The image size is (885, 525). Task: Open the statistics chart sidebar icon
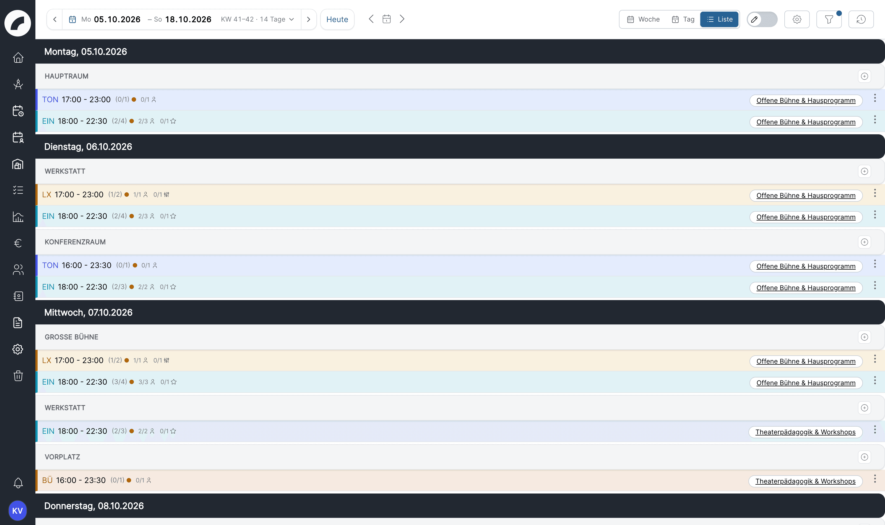[18, 217]
